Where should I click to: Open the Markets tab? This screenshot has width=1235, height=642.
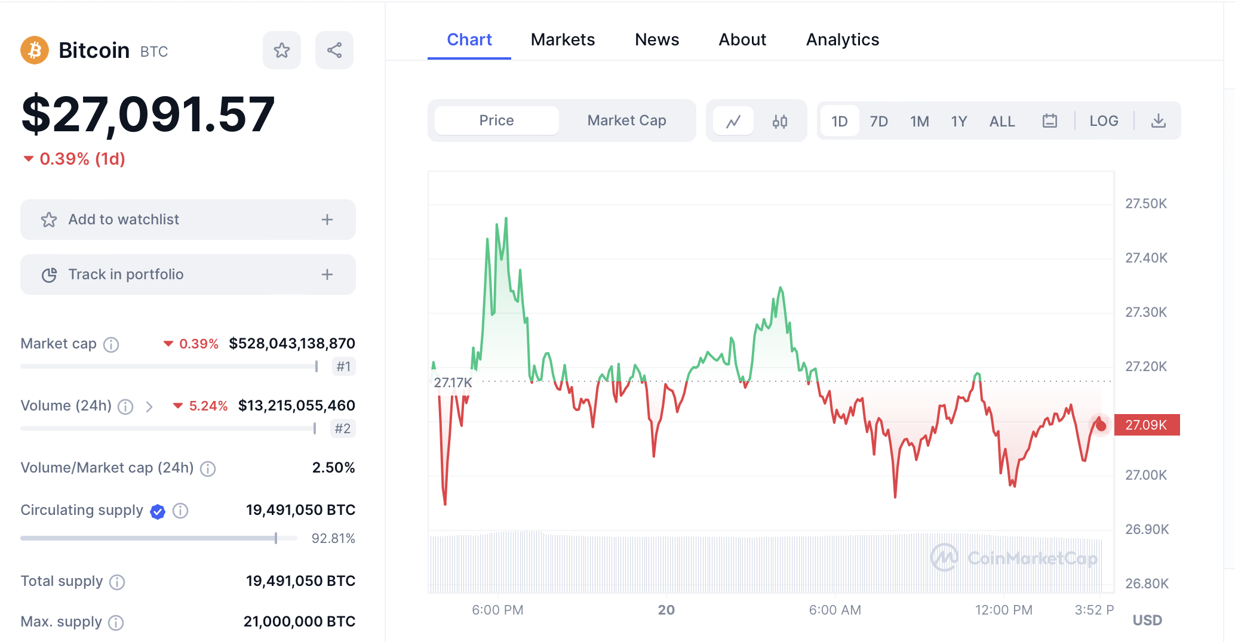(563, 39)
